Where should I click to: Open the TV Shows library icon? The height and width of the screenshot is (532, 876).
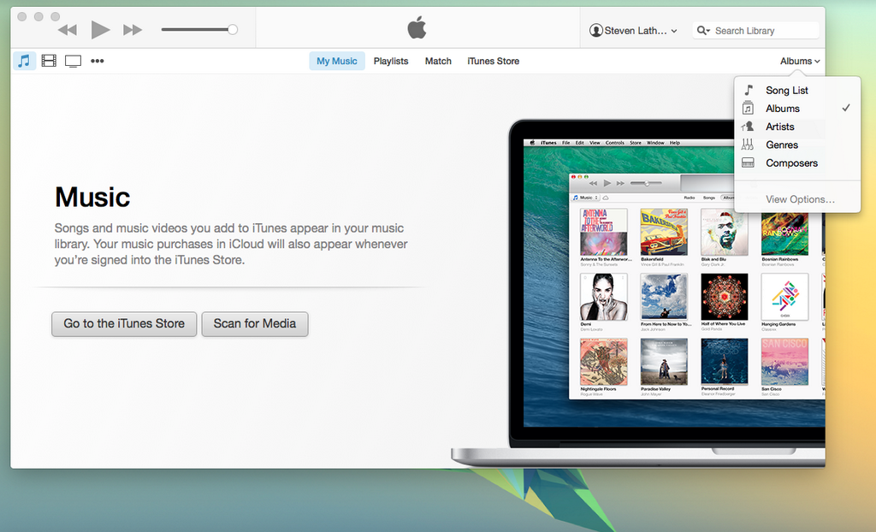73,61
